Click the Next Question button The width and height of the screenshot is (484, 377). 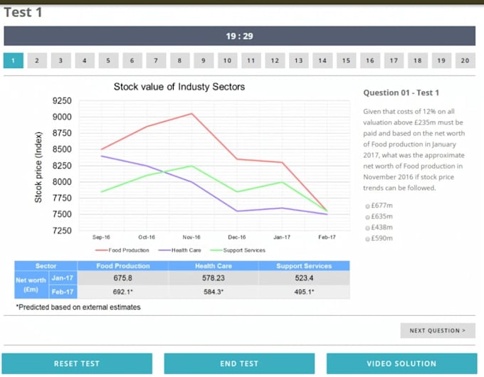click(438, 331)
